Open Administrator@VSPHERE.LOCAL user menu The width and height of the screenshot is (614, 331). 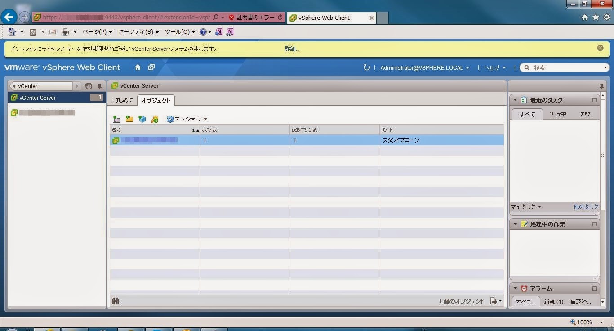pyautogui.click(x=425, y=67)
